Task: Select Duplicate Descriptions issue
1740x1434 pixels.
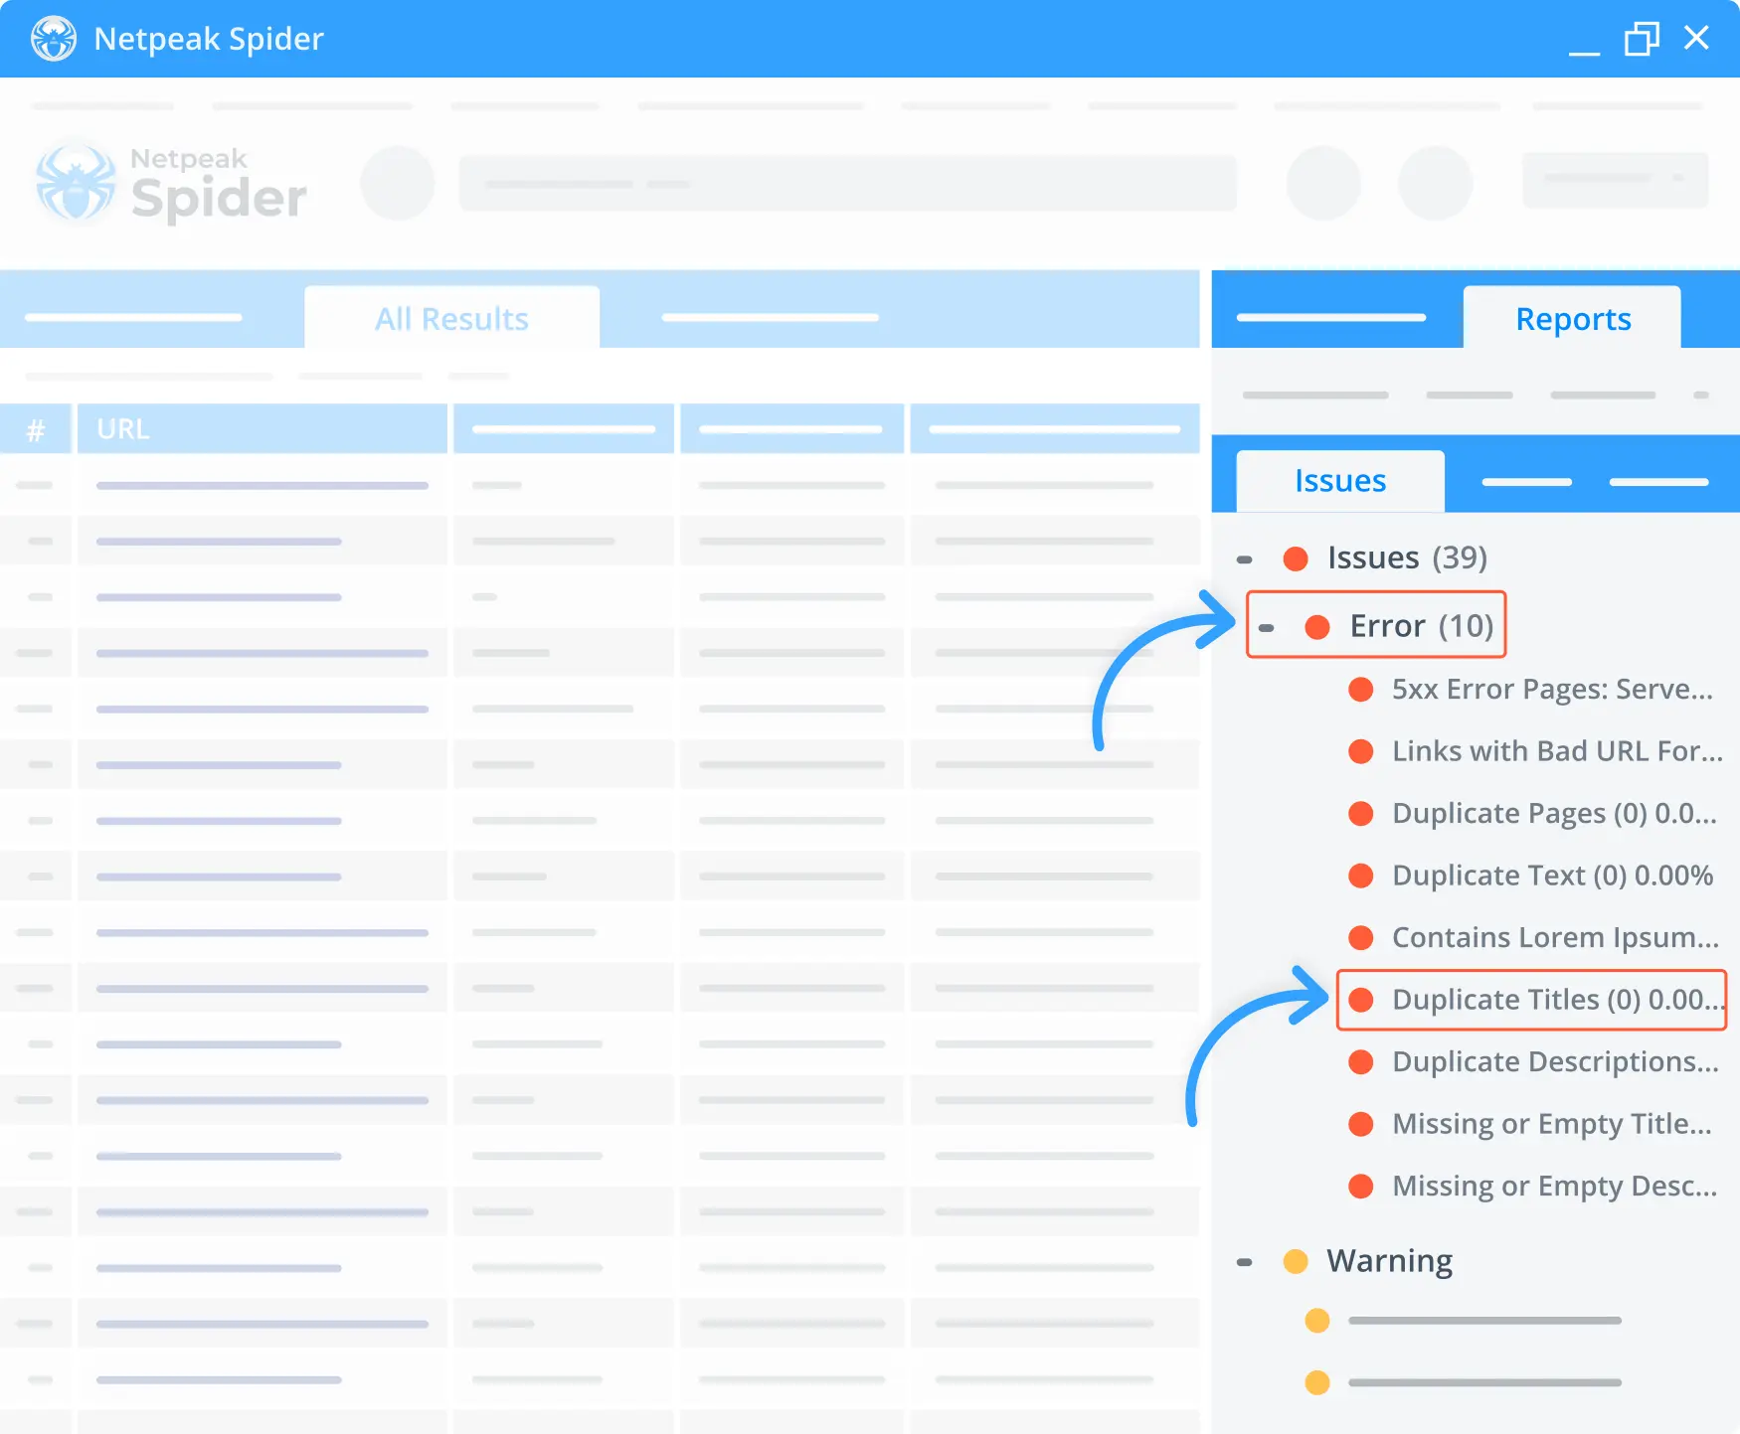Action: [1555, 1061]
